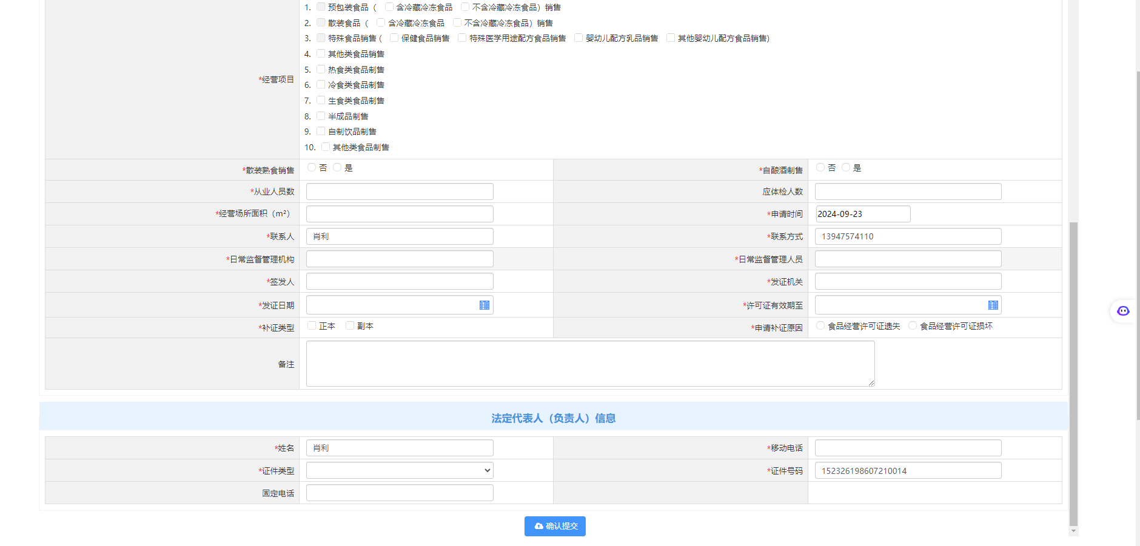Click the 从业人员数 input field
The width and height of the screenshot is (1140, 546).
pos(400,191)
